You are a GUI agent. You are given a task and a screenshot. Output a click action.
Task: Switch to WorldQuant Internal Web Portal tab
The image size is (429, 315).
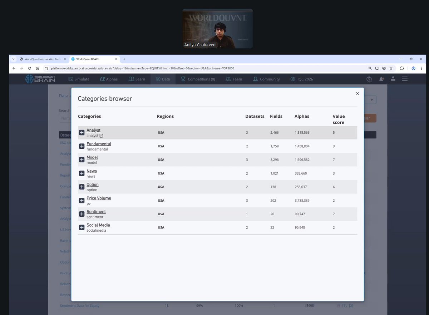pos(43,59)
